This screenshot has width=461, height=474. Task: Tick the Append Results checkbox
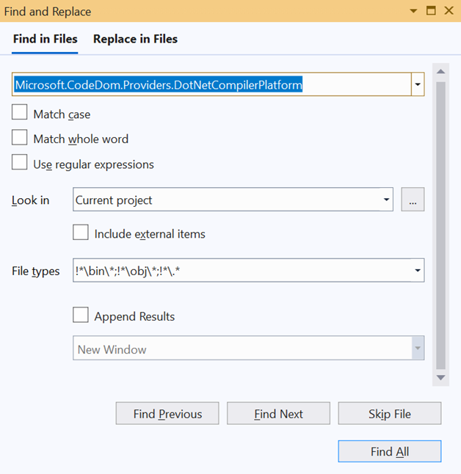tap(81, 316)
